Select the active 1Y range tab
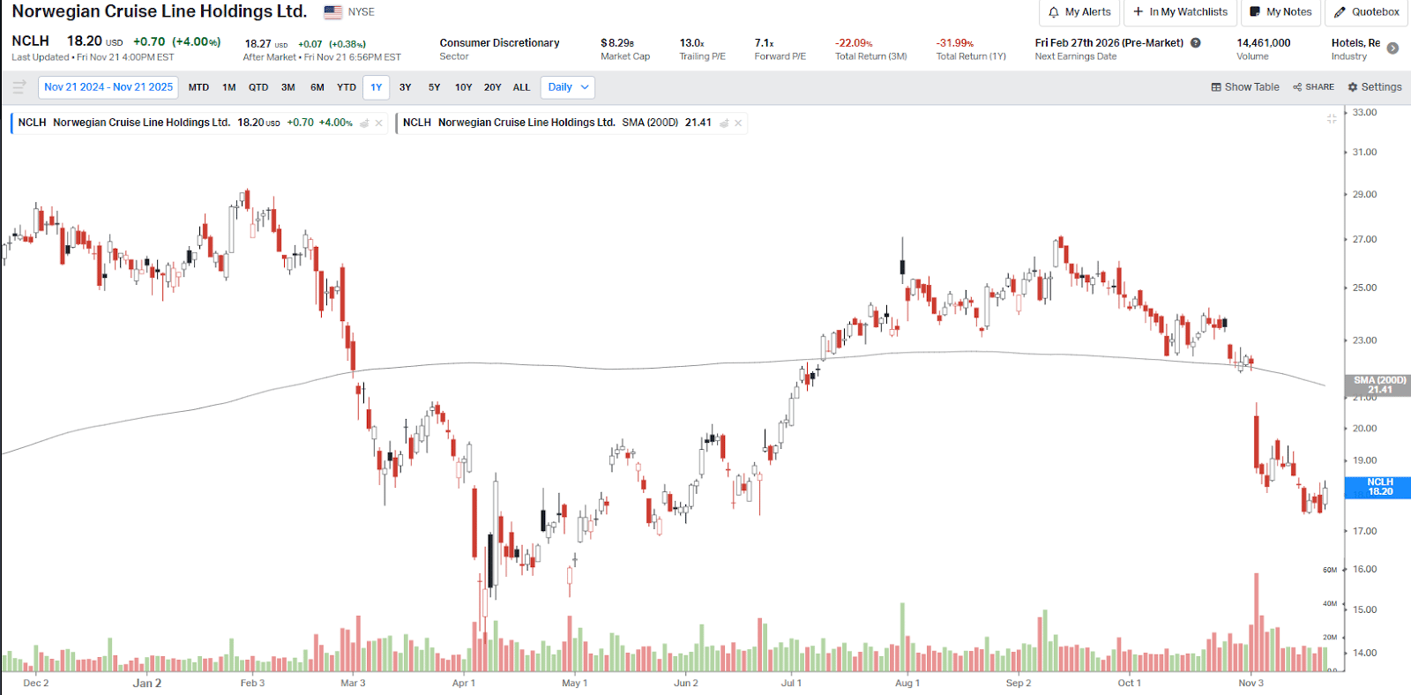This screenshot has height=695, width=1411. [377, 87]
